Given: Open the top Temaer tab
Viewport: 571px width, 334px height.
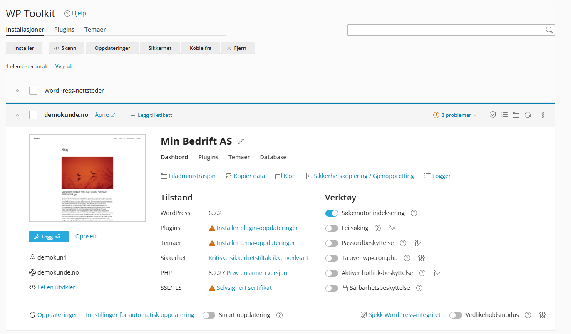Looking at the screenshot, I should tap(95, 30).
